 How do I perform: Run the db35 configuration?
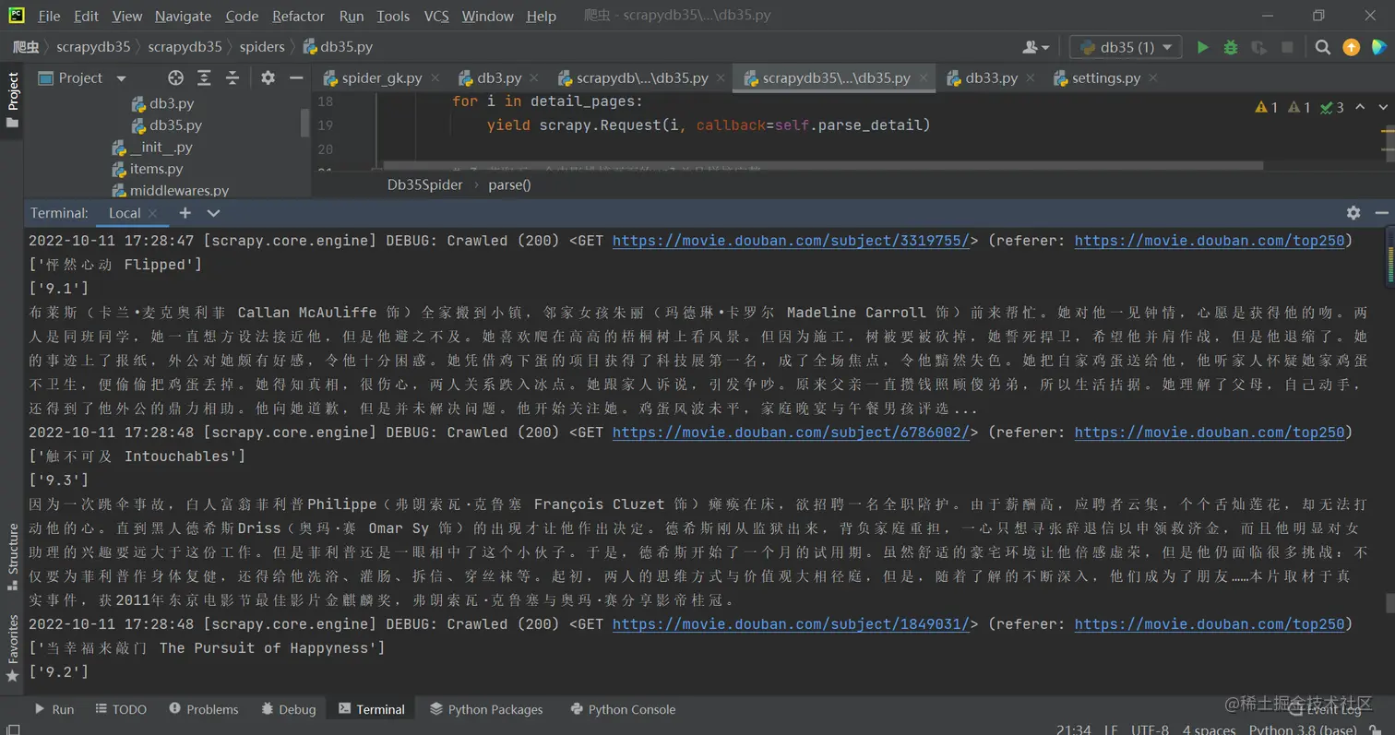[x=1202, y=47]
